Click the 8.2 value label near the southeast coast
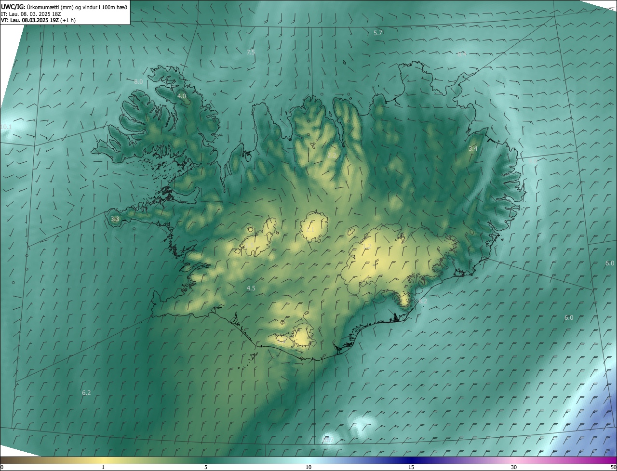Image resolution: width=617 pixels, height=471 pixels. [x=423, y=301]
